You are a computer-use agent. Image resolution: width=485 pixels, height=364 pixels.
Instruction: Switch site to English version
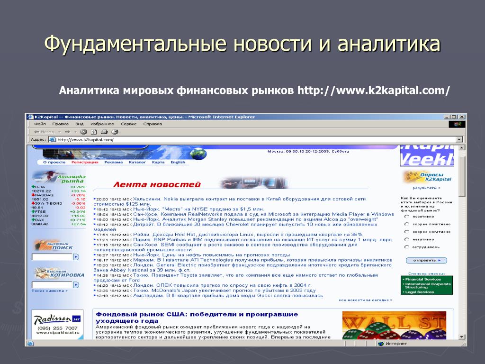(x=178, y=162)
